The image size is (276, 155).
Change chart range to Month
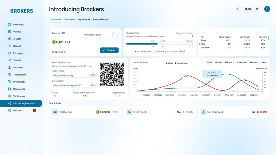click(218, 62)
